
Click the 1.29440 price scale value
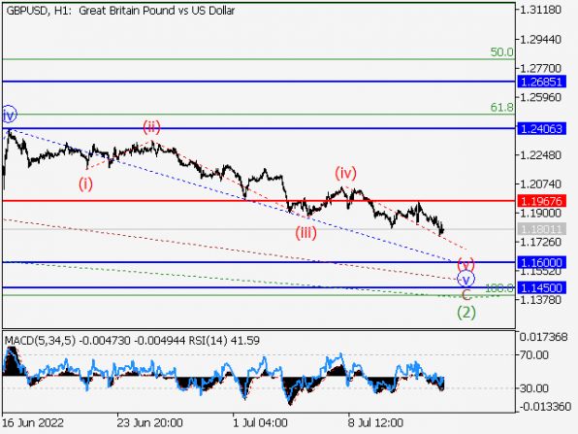point(540,39)
